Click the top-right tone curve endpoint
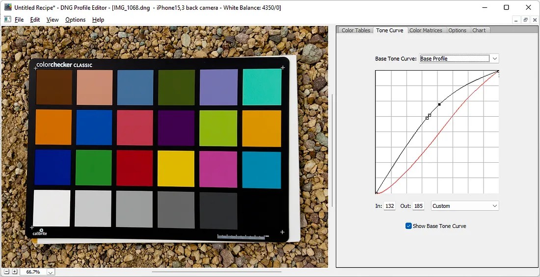Image resolution: width=540 pixels, height=277 pixels. (498, 71)
